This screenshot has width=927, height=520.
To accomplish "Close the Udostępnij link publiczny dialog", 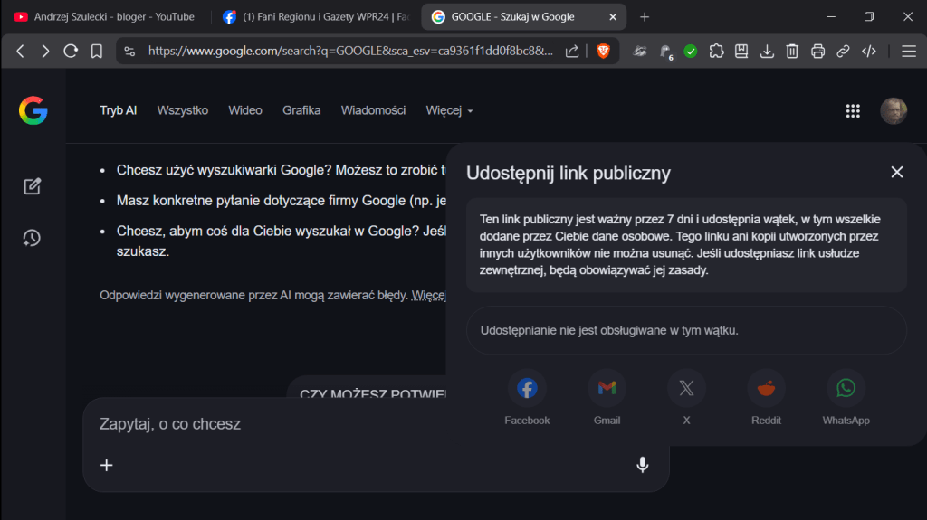I will click(896, 173).
